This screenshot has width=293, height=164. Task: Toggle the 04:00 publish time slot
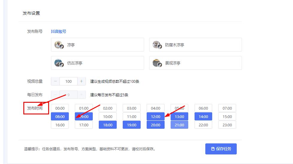[x=155, y=108]
